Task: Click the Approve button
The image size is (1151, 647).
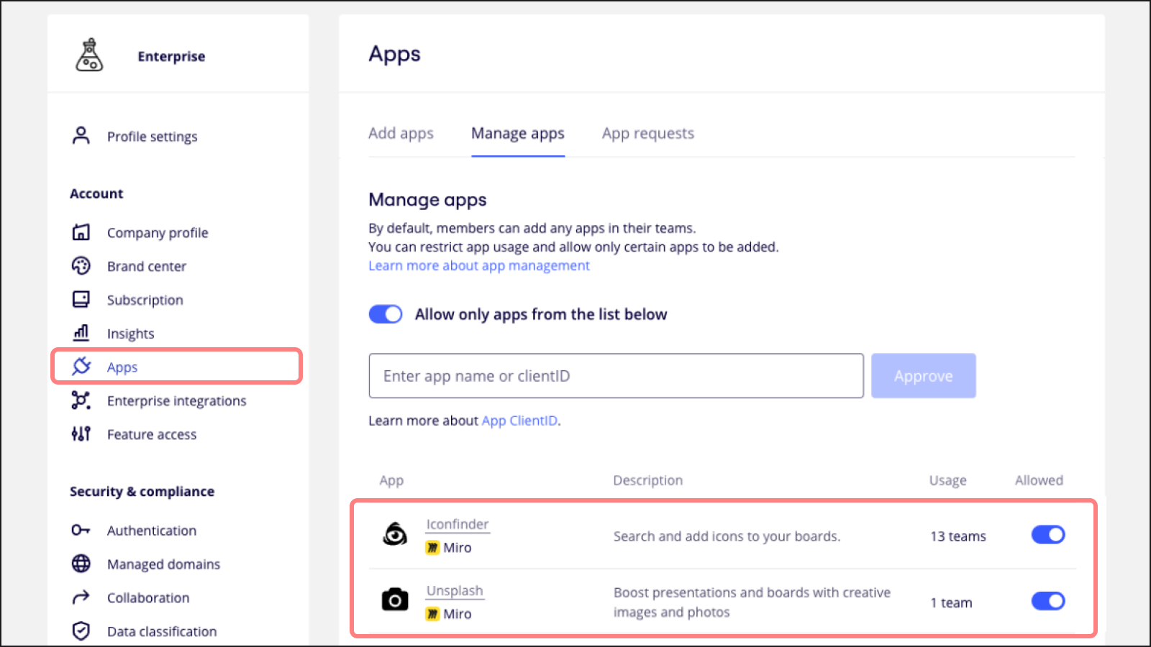Action: 923,375
